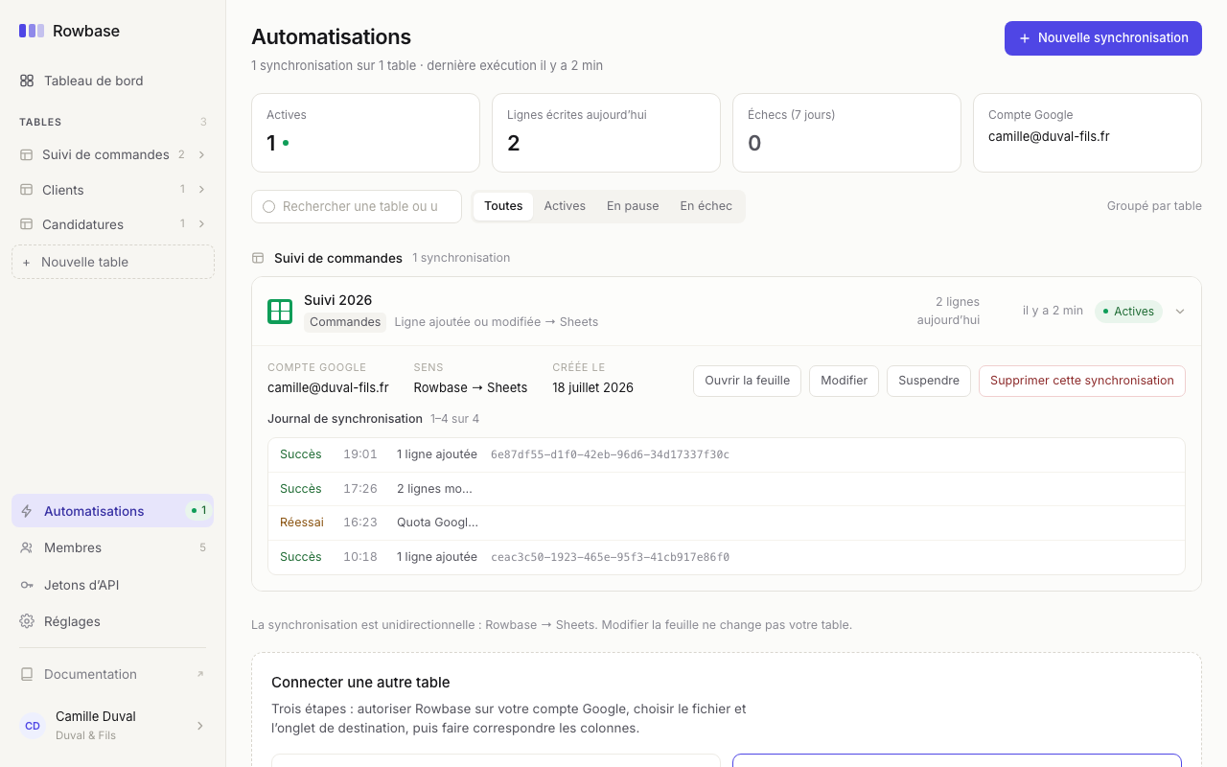1227x767 pixels.
Task: Go to Membres in the sidebar
Action: [113, 547]
